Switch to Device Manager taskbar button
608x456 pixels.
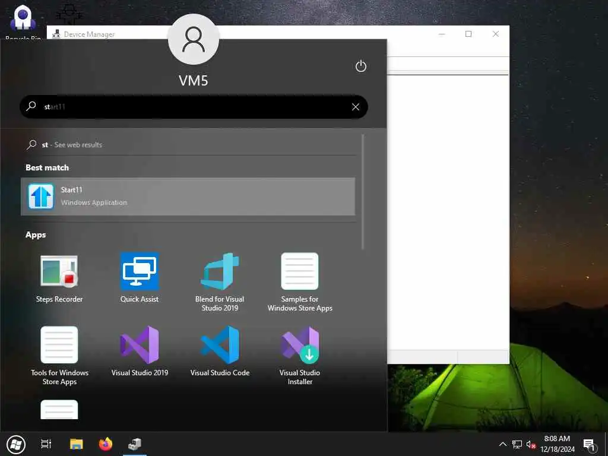click(135, 444)
